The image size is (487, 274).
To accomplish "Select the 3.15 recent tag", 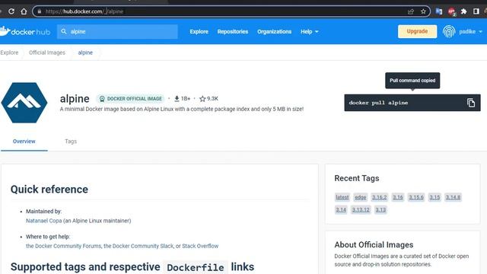I will (434, 197).
